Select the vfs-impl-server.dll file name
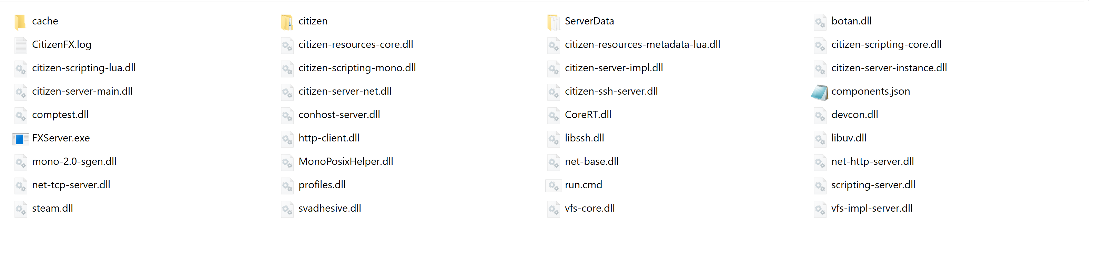This screenshot has width=1094, height=266. [871, 208]
